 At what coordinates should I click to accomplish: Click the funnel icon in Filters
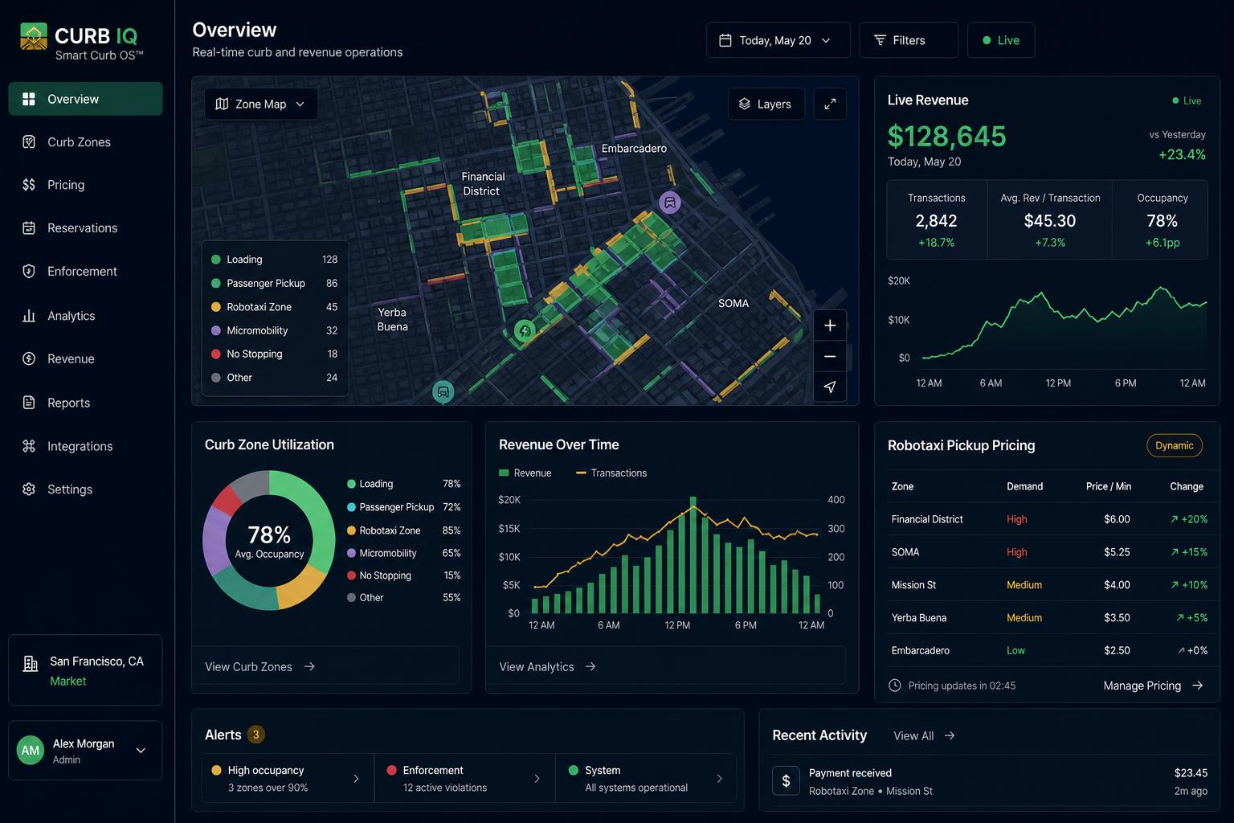point(880,40)
